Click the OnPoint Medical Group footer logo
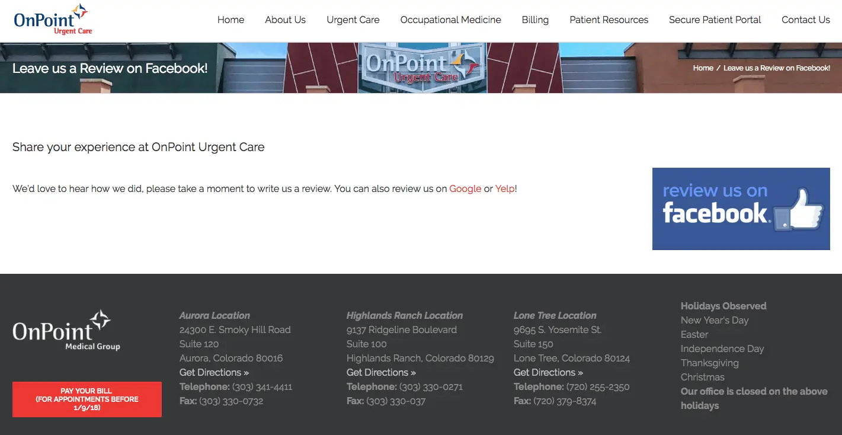This screenshot has width=842, height=435. pyautogui.click(x=66, y=330)
